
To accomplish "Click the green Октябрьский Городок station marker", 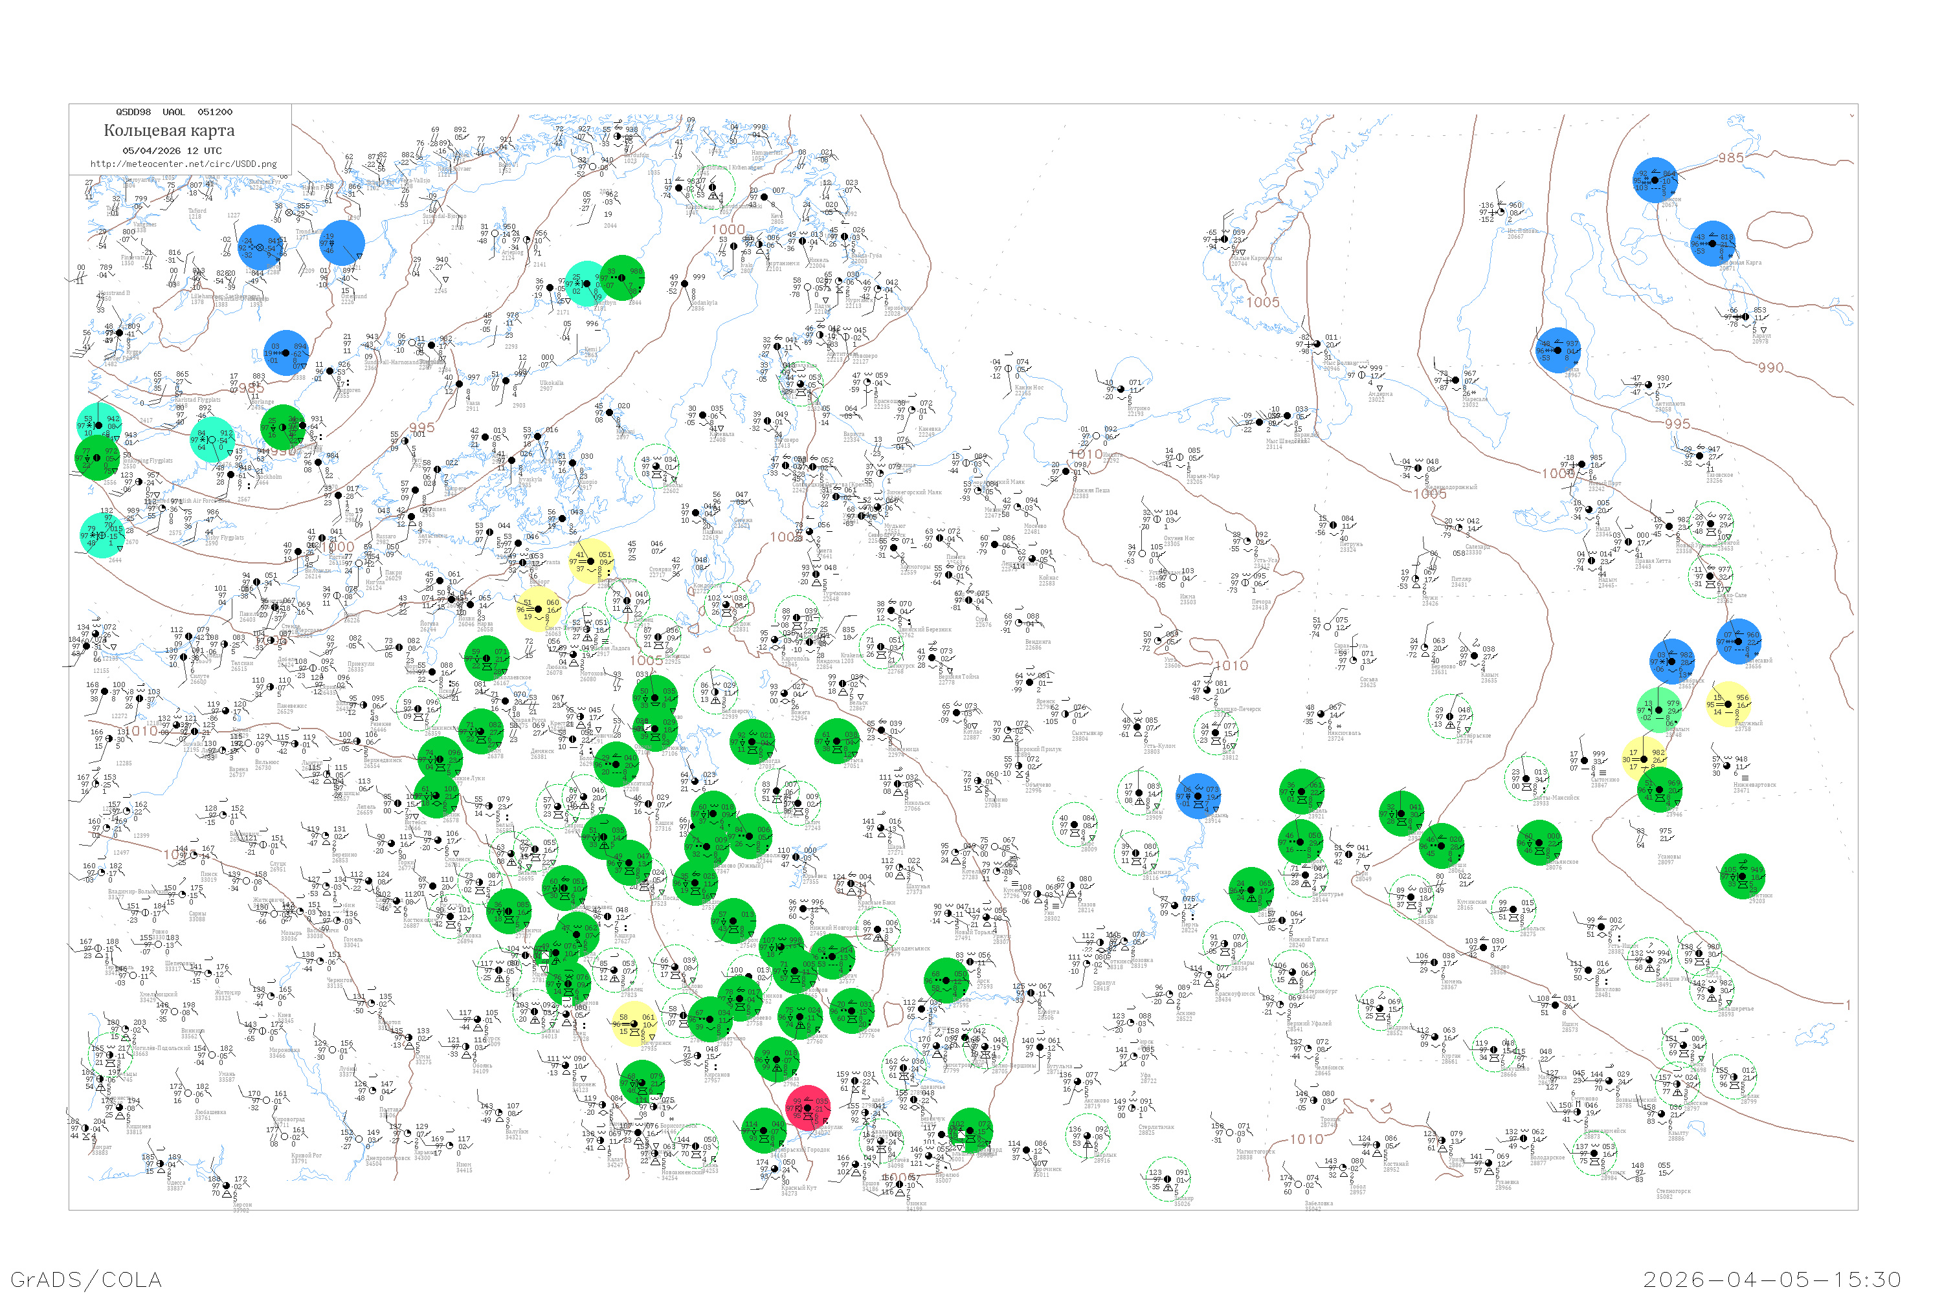I will [764, 1130].
